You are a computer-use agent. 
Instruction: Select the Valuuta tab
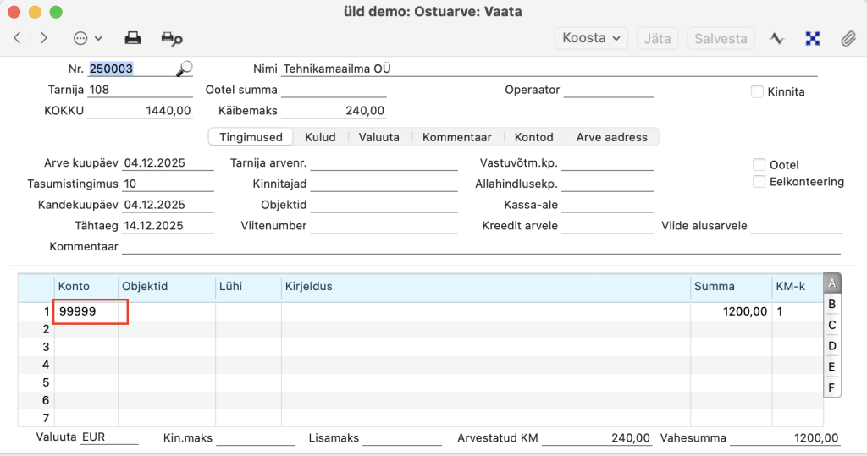tap(378, 137)
